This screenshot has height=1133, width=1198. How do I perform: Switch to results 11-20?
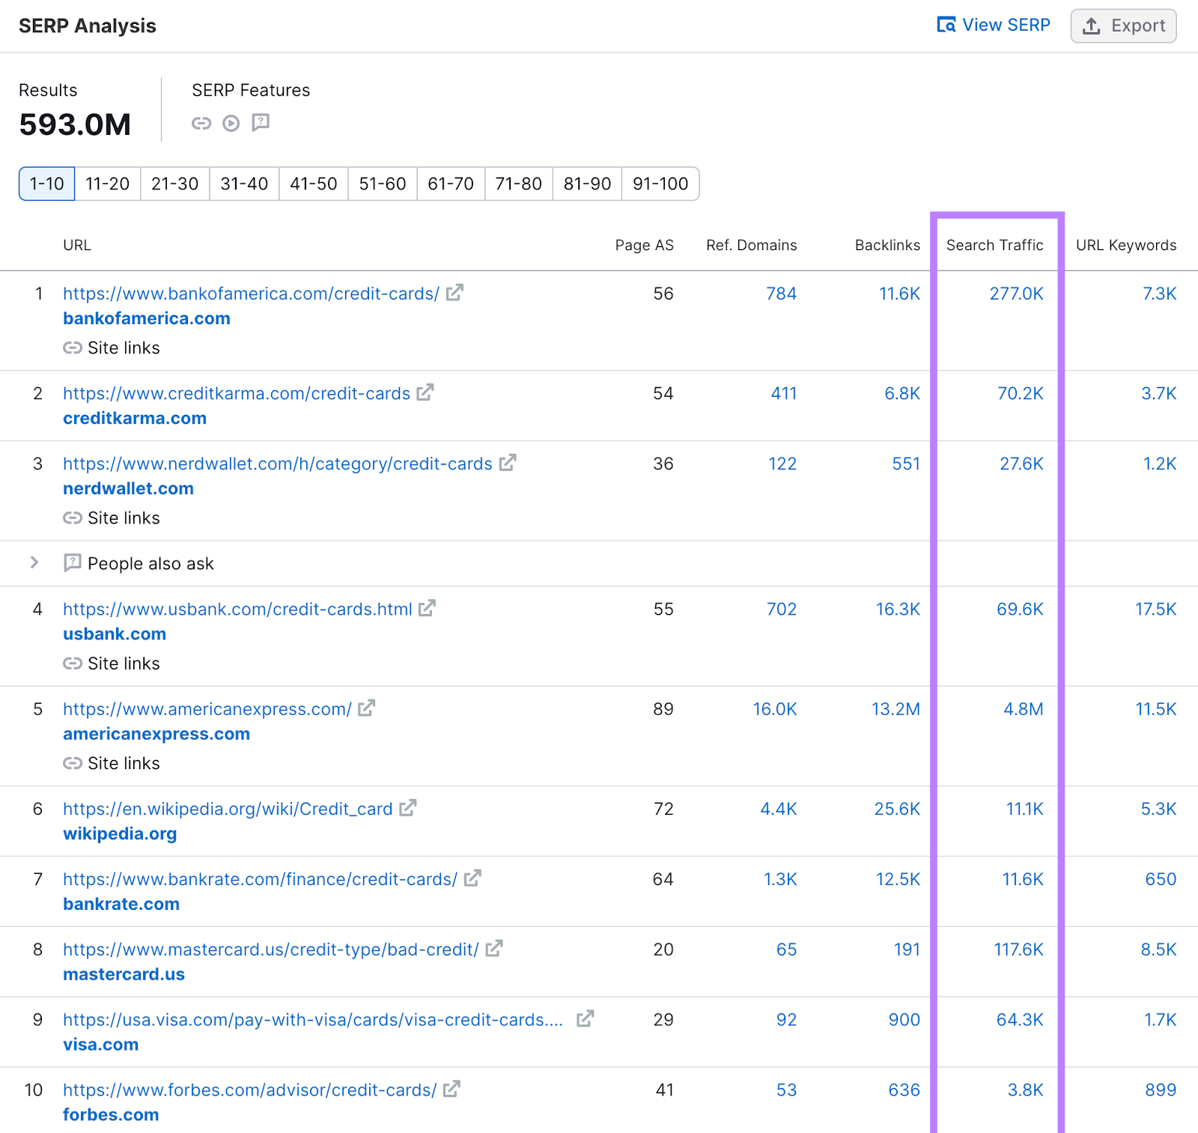pyautogui.click(x=107, y=183)
